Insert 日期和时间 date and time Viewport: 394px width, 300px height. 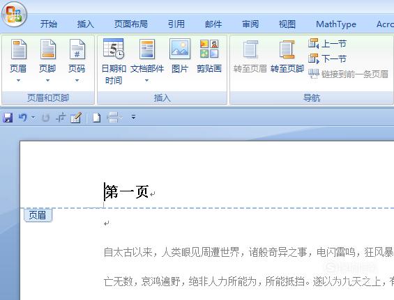[114, 61]
